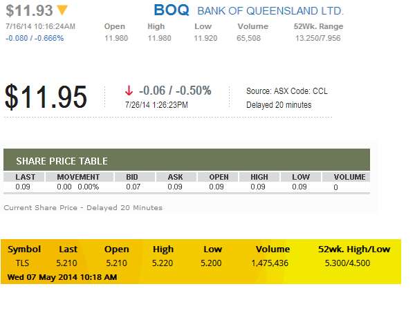The width and height of the screenshot is (415, 311).
Task: Click the TLS volume 1,475,436
Action: pyautogui.click(x=270, y=263)
